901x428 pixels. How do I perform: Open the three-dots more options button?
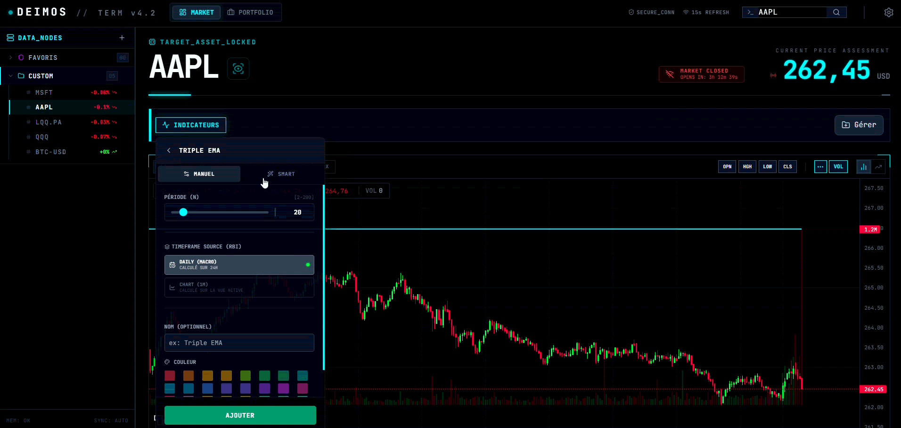(820, 167)
